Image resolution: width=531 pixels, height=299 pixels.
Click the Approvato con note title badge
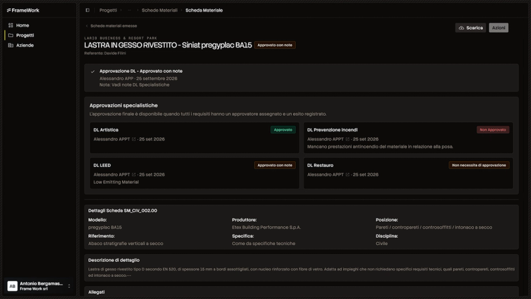(275, 45)
